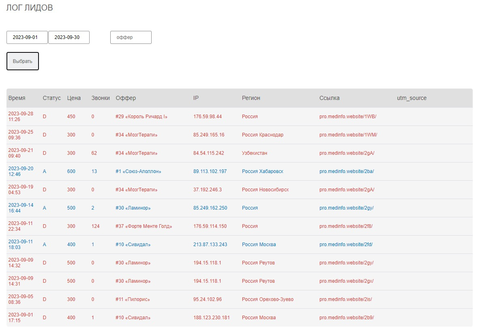Click offer #10 «Сивидал» in the 2023-09-11 row
Screen dimensions: 478x327
[x=133, y=245]
